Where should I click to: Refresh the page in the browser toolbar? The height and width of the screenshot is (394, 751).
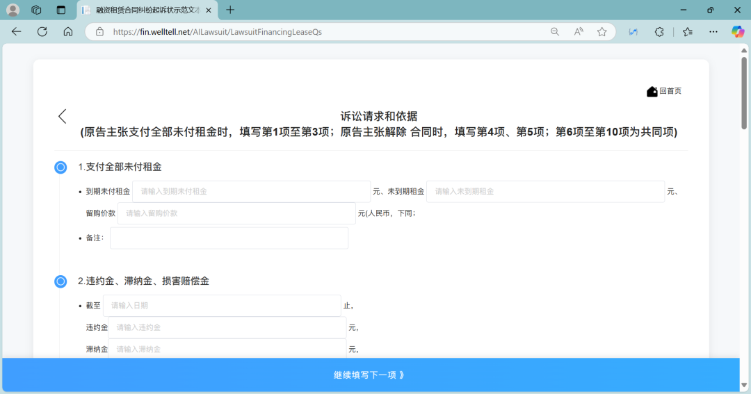pos(42,31)
